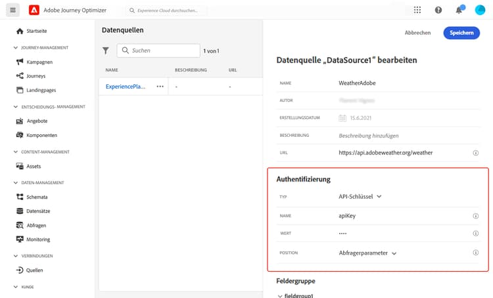
Task: Sort by the NAME column header
Action: pos(112,70)
